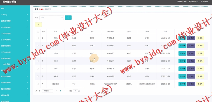
Task: Click 退出登录 in the top bar
Action: point(204,2)
